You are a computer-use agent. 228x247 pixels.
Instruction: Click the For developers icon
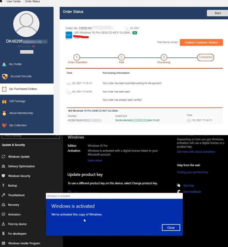pyautogui.click(x=3, y=233)
